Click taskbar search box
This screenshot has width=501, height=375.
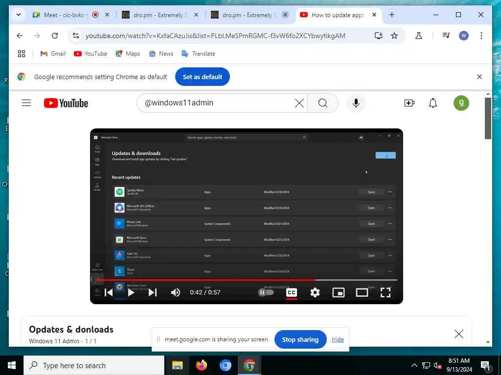[x=94, y=365]
